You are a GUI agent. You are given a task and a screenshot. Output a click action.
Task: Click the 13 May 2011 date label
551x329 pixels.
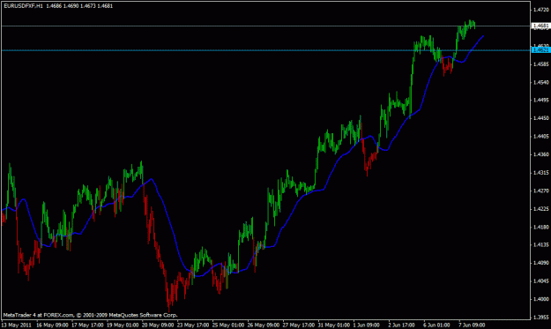(17, 325)
